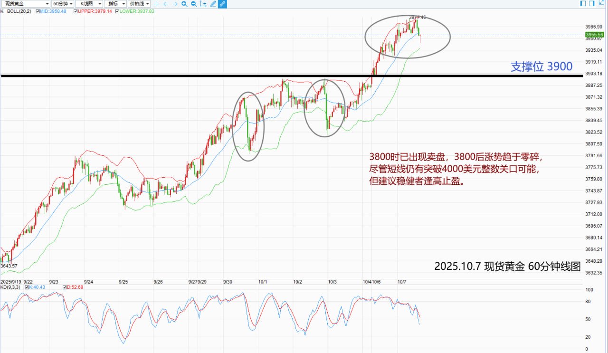Click the right arrow scroll-forward icon

175,4
